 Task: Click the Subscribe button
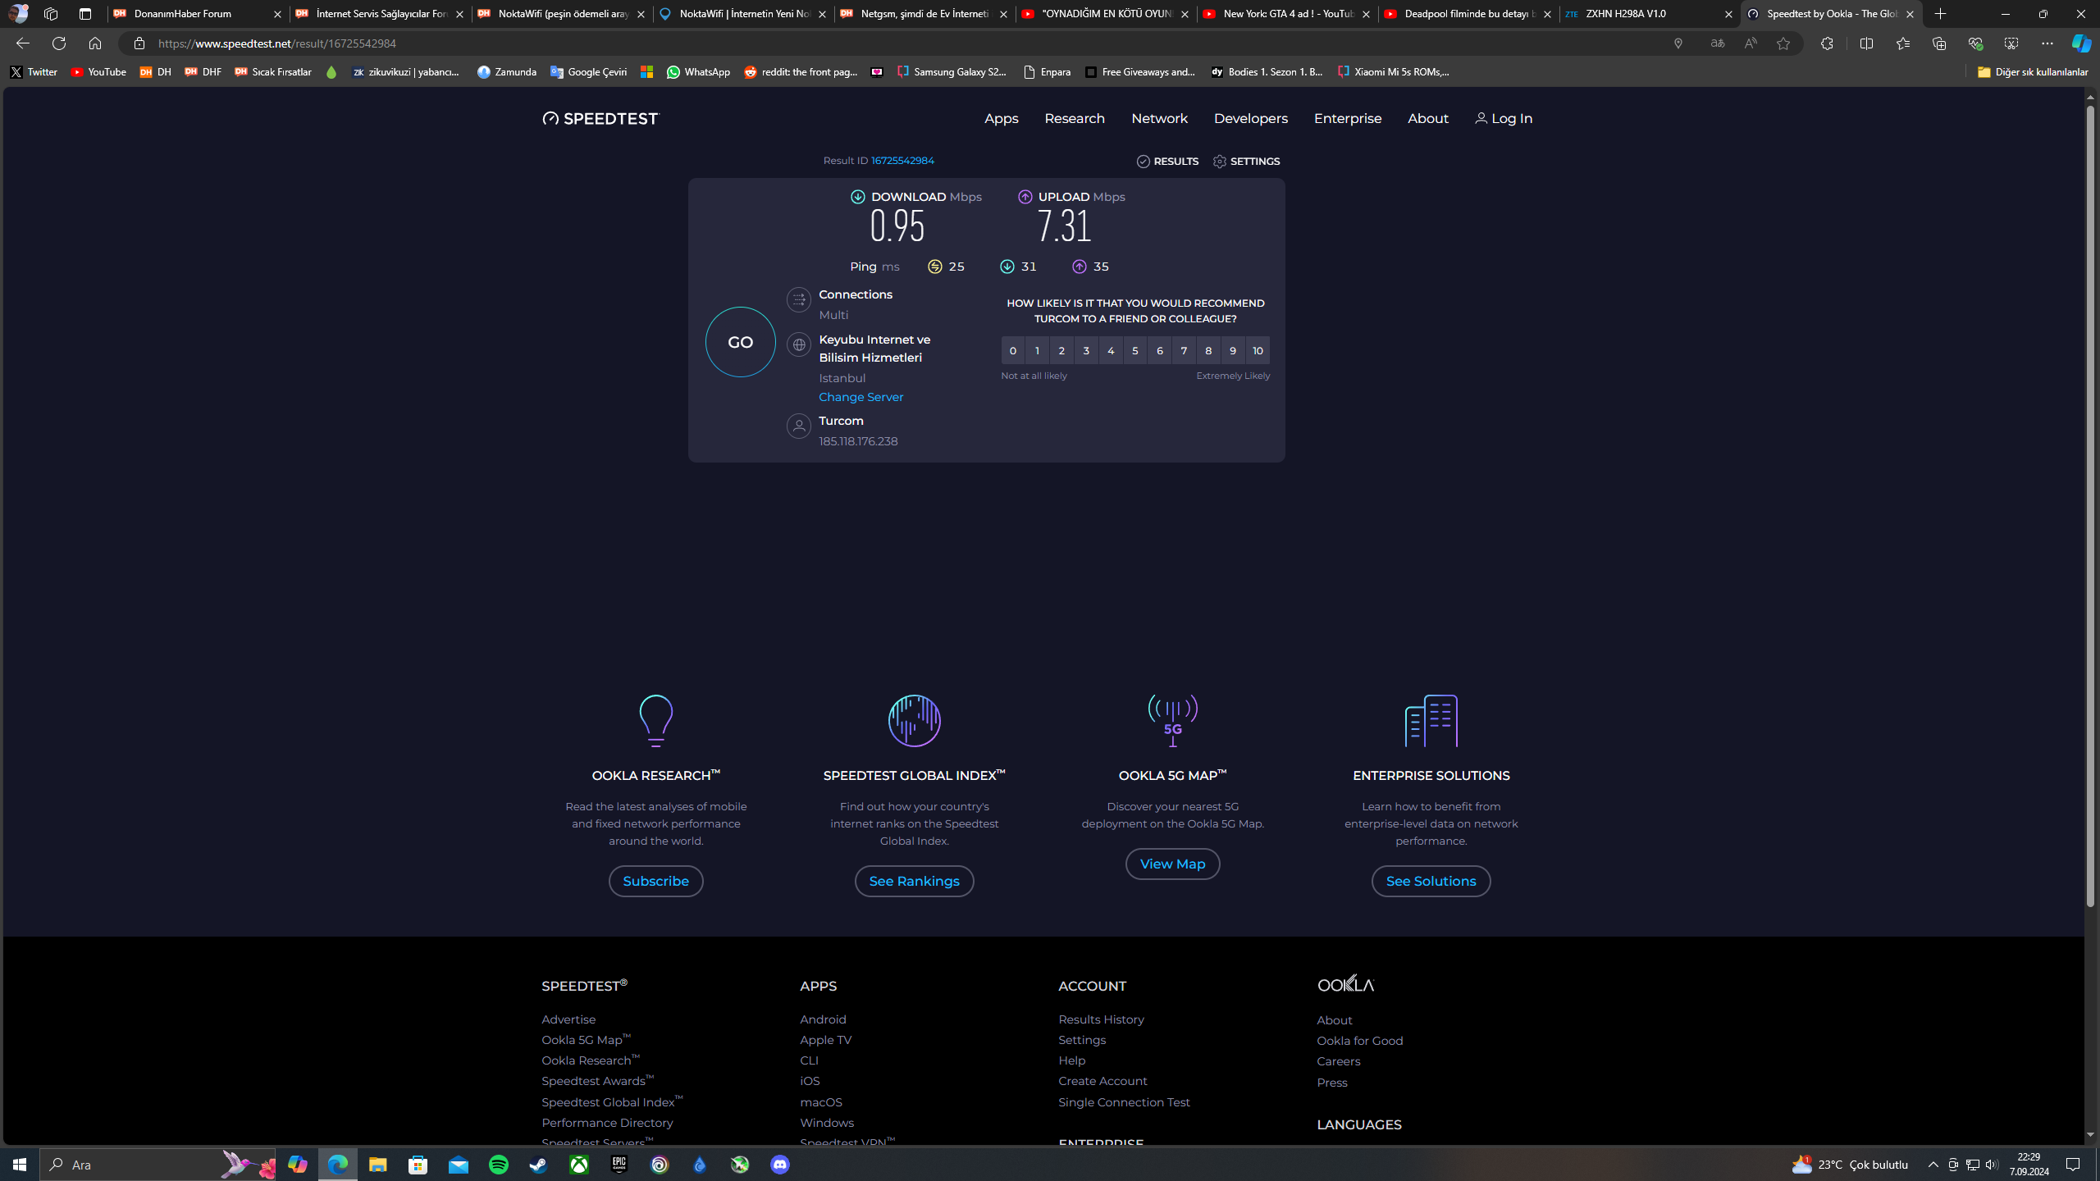[655, 881]
